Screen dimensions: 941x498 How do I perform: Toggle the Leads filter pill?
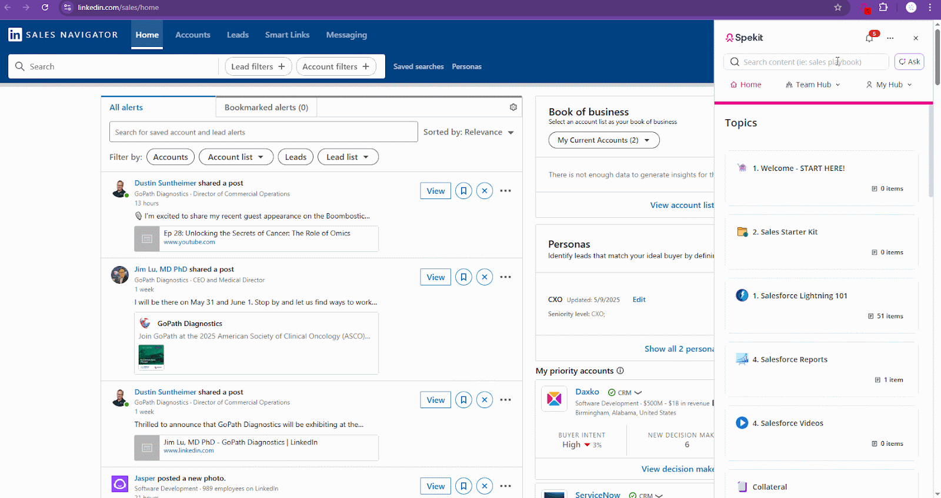click(x=296, y=157)
